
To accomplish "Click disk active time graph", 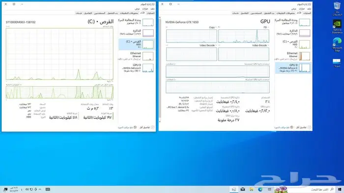I will 59,54.
